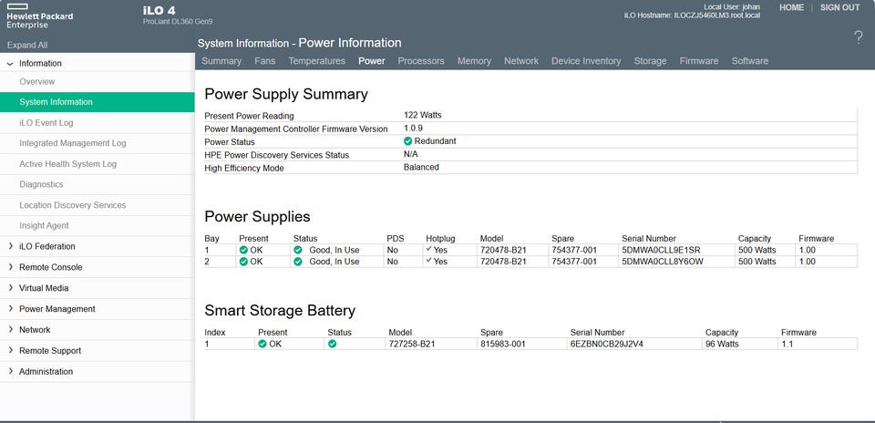Open the Storage tab
This screenshot has width=875, height=423.
pos(650,61)
